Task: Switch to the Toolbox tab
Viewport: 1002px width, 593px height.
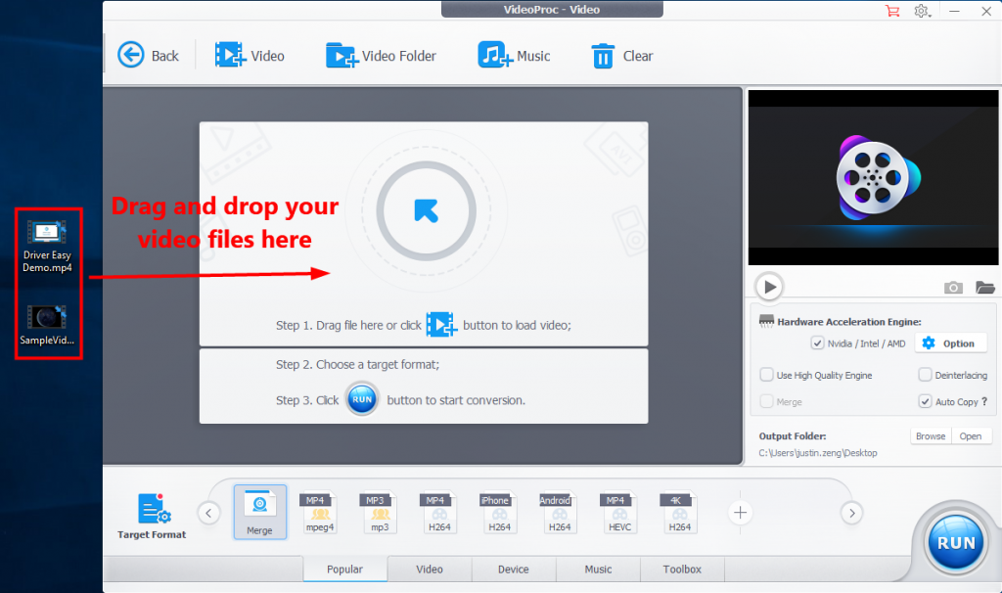Action: point(682,570)
